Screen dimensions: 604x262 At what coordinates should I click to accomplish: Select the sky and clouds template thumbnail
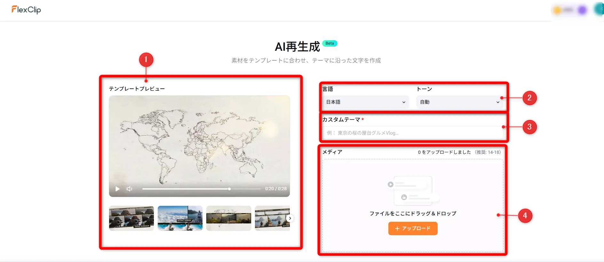point(180,218)
